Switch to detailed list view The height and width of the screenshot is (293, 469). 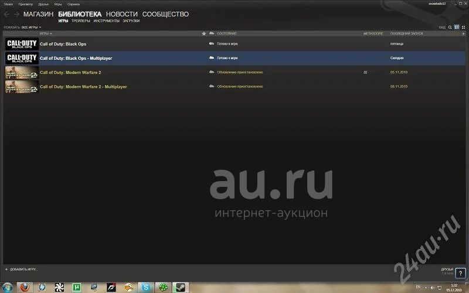pos(457,27)
